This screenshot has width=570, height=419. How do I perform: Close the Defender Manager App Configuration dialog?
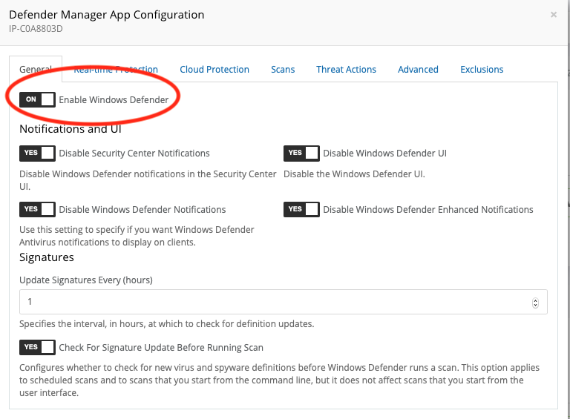tap(554, 15)
